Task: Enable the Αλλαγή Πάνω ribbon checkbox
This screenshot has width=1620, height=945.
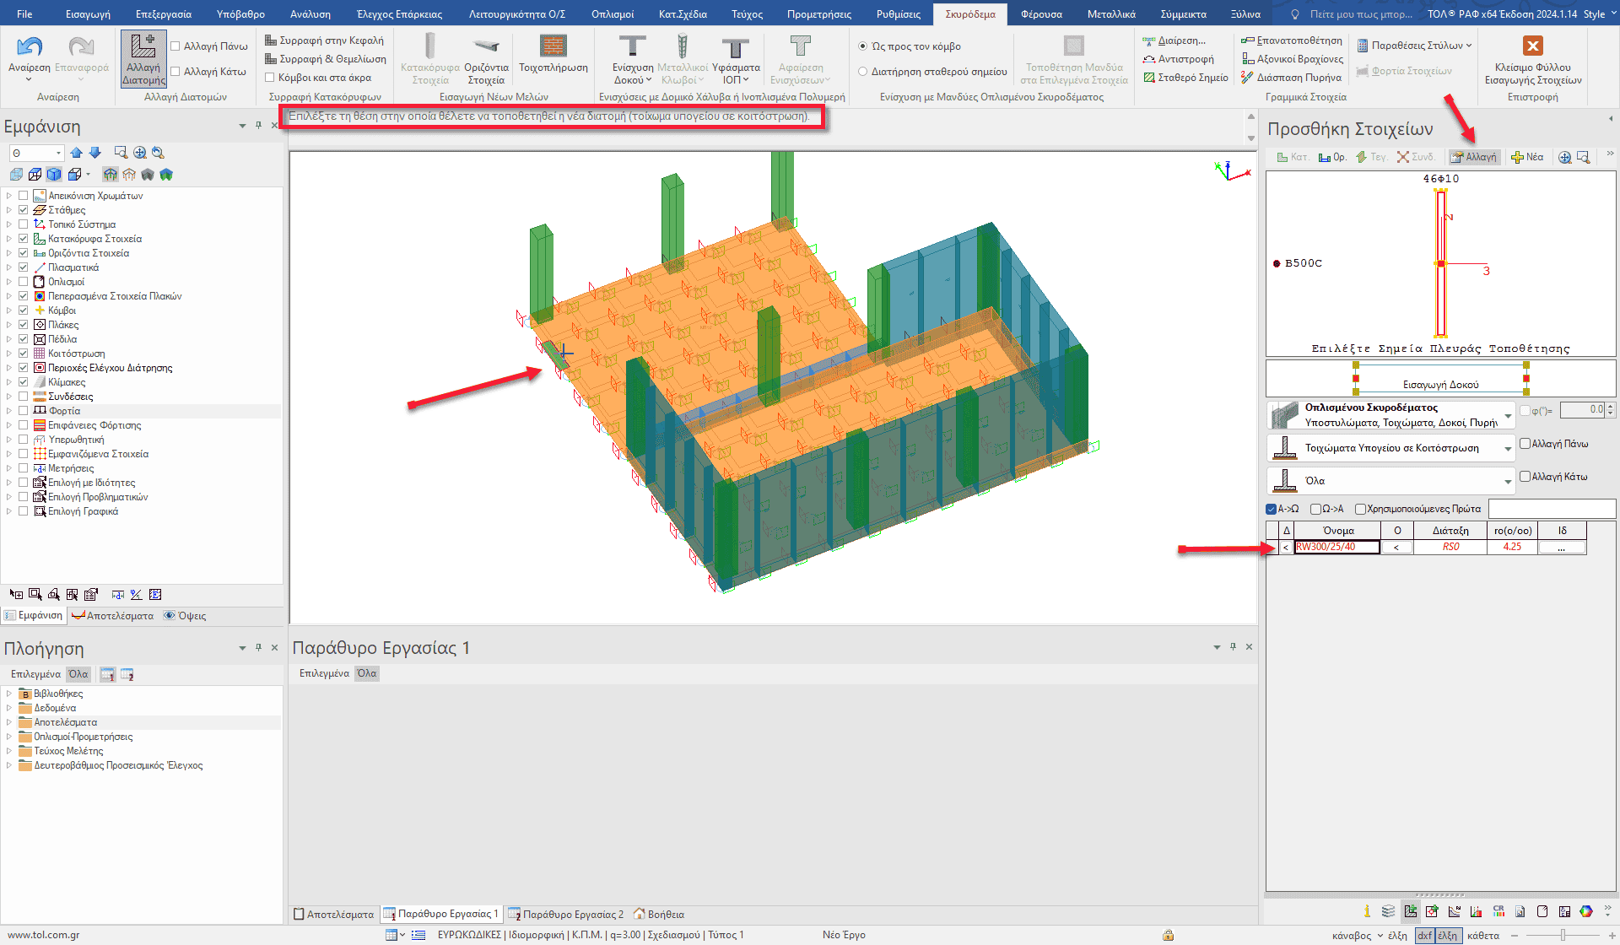Action: tap(175, 46)
